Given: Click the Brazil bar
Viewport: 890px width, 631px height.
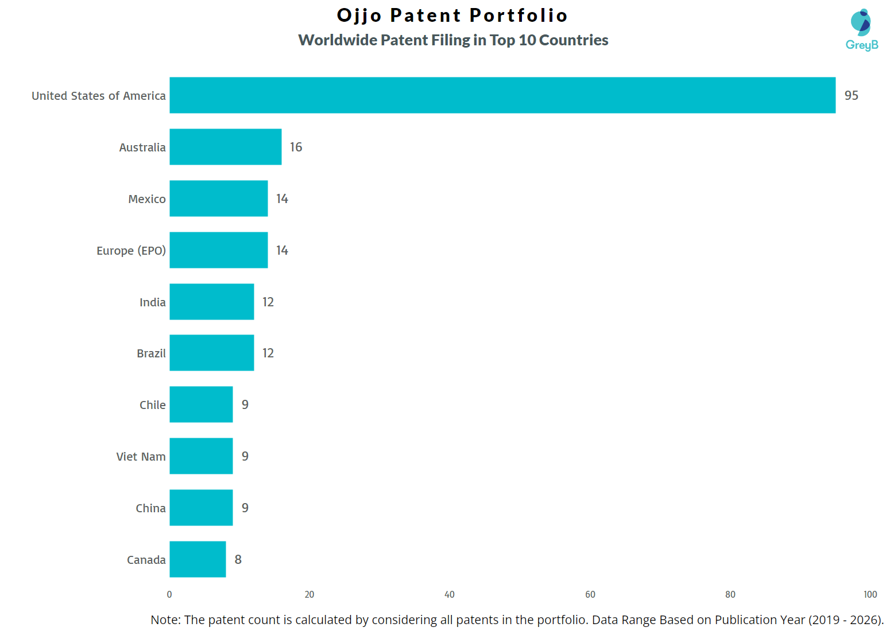Looking at the screenshot, I should [212, 353].
